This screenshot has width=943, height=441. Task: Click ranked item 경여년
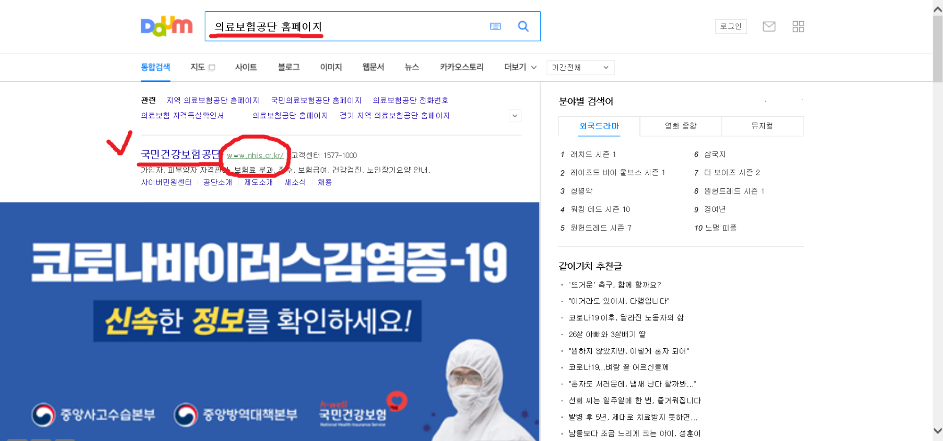pyautogui.click(x=715, y=209)
